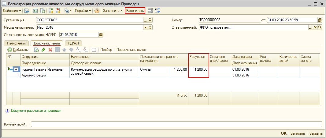This screenshot has width=326, height=138.
Task: Sort ascending with the А-Я icon
Action: pos(78,50)
